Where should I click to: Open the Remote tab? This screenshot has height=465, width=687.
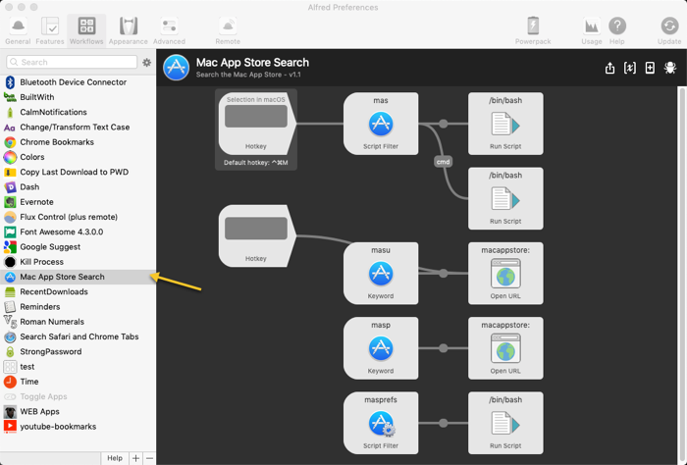pos(228,30)
